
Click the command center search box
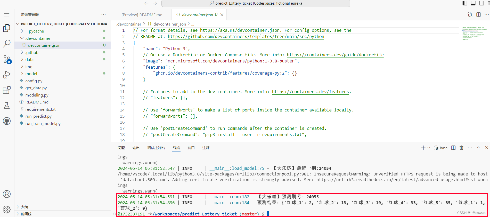point(256,3)
